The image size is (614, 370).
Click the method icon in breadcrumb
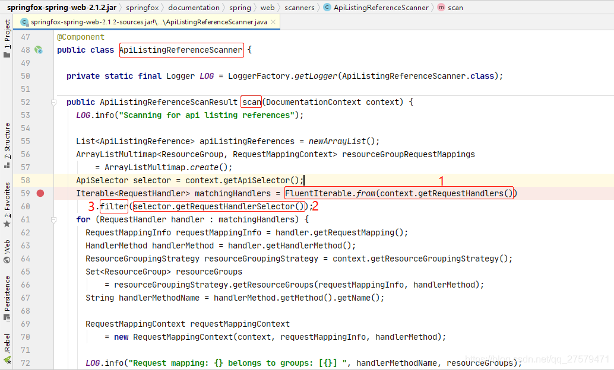pyautogui.click(x=441, y=7)
